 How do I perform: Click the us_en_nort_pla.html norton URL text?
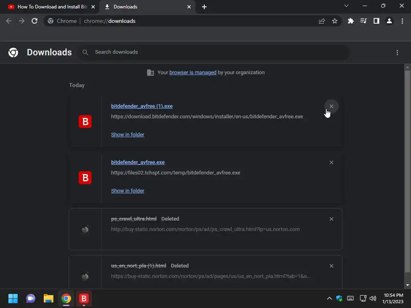(210, 276)
